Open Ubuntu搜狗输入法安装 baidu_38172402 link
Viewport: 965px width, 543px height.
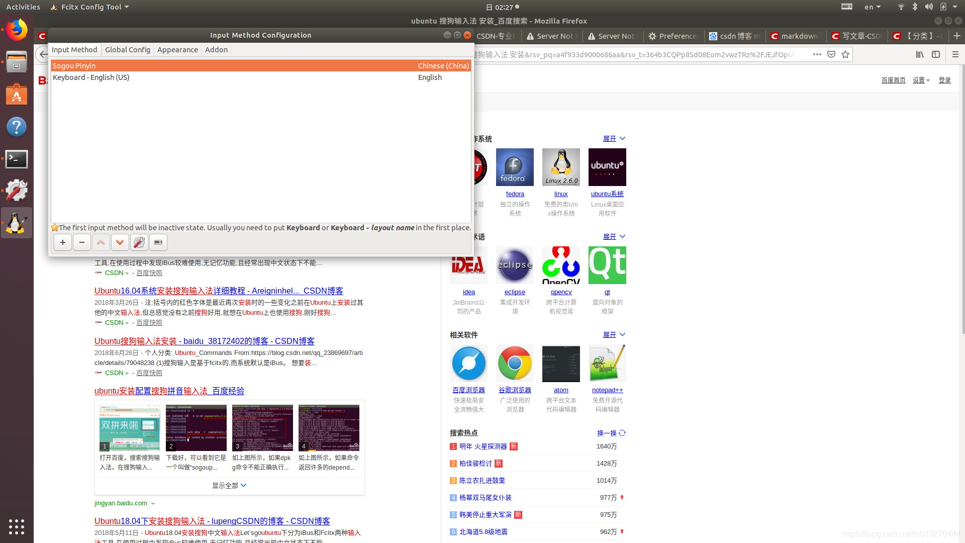point(205,341)
